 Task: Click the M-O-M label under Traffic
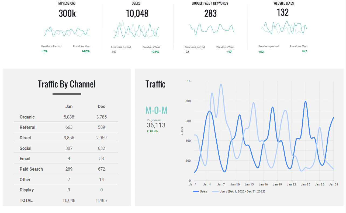point(156,110)
